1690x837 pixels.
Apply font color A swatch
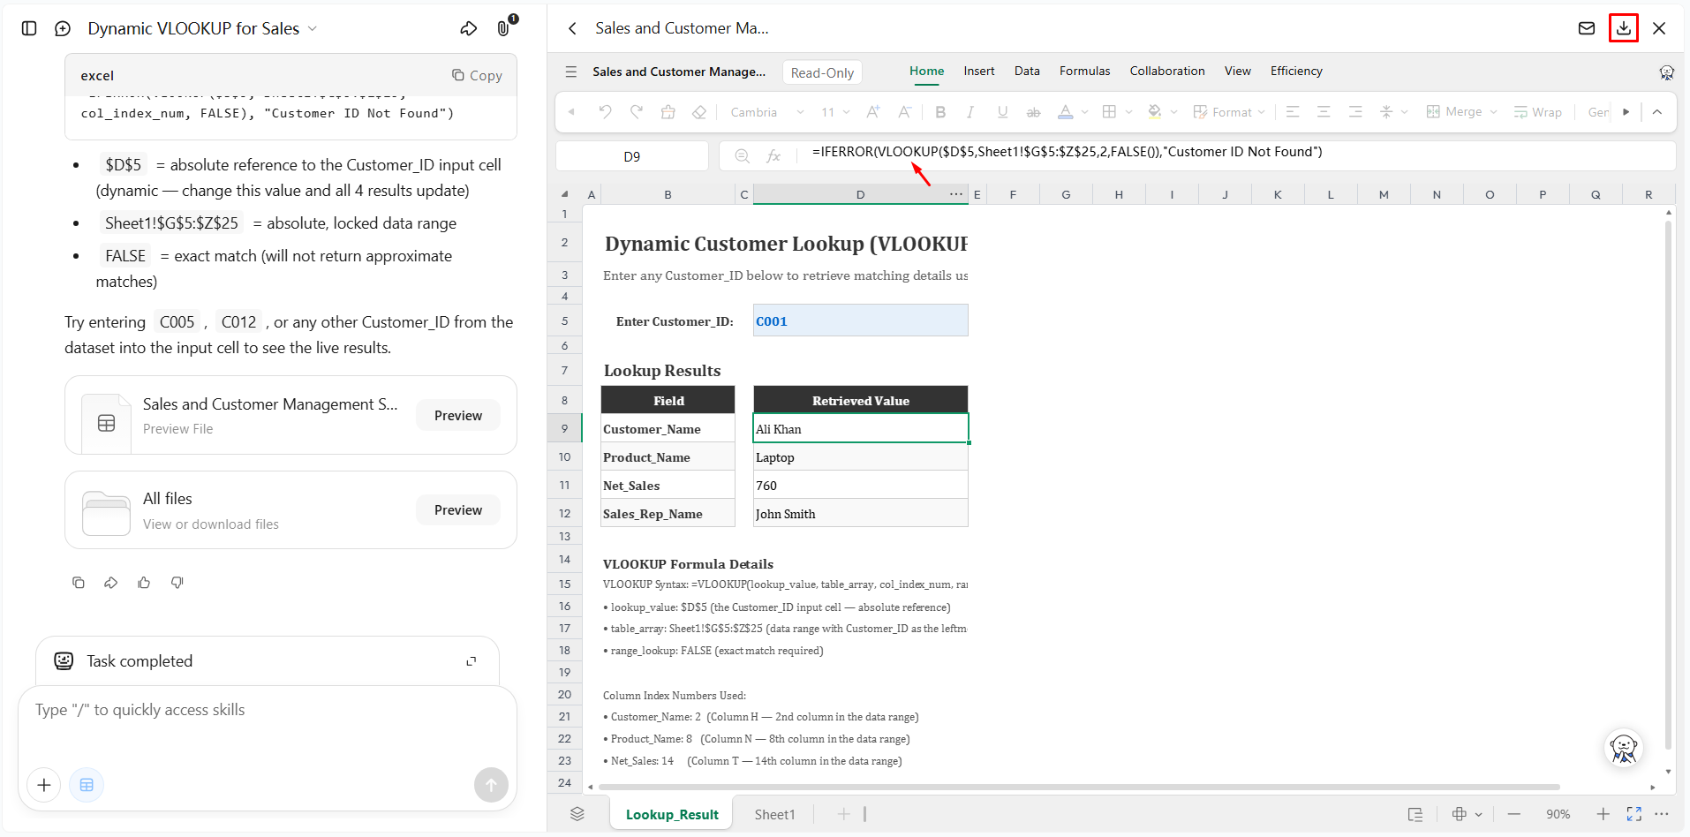pos(1066,112)
